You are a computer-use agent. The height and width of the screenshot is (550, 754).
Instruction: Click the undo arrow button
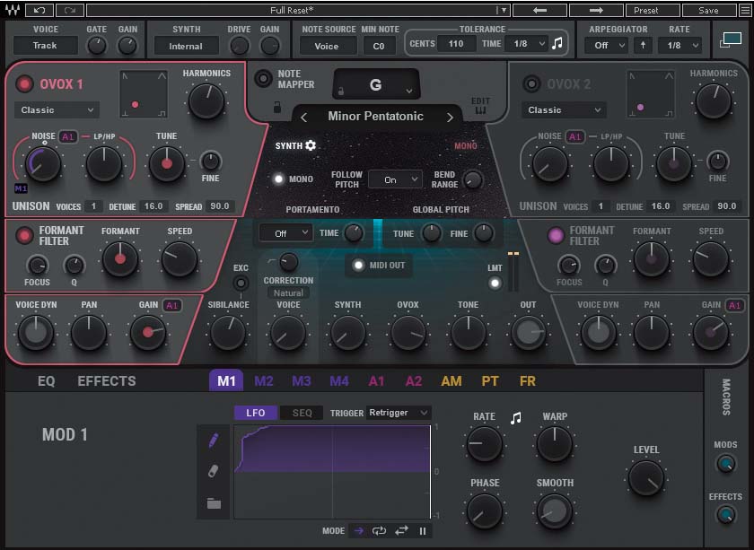pos(39,10)
